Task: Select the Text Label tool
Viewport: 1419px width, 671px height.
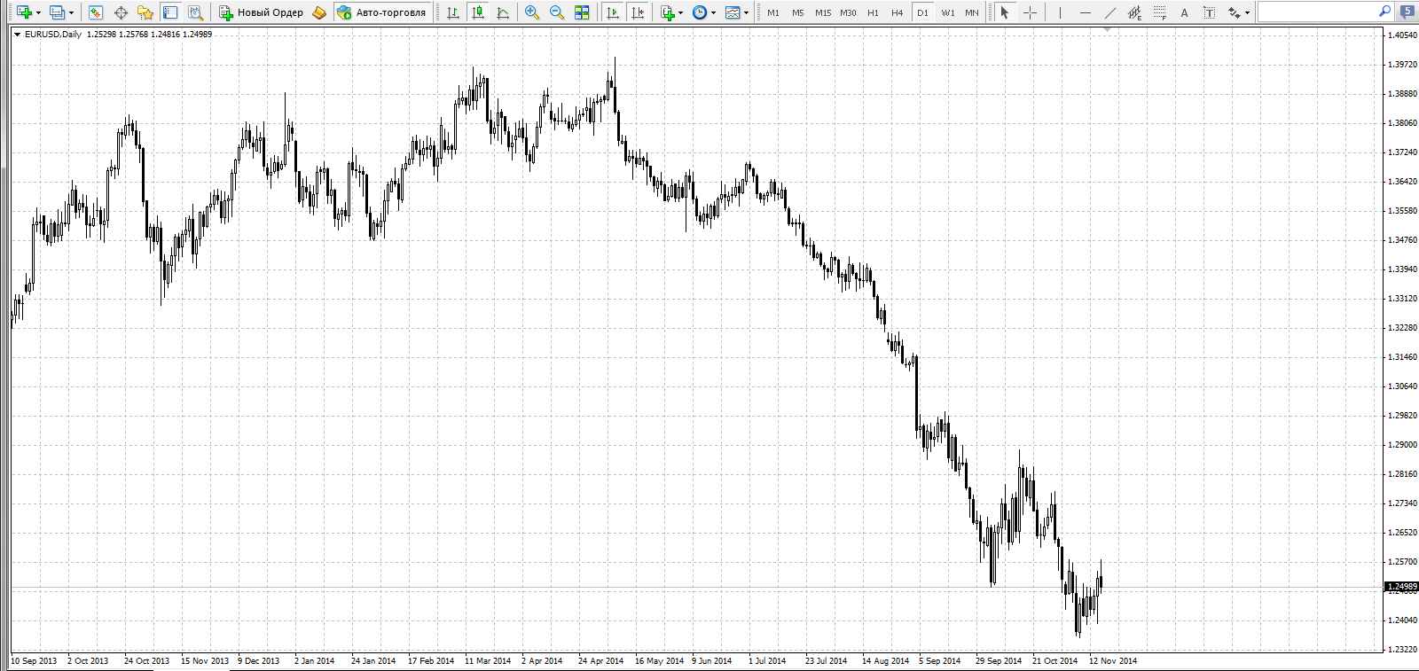Action: [1209, 12]
